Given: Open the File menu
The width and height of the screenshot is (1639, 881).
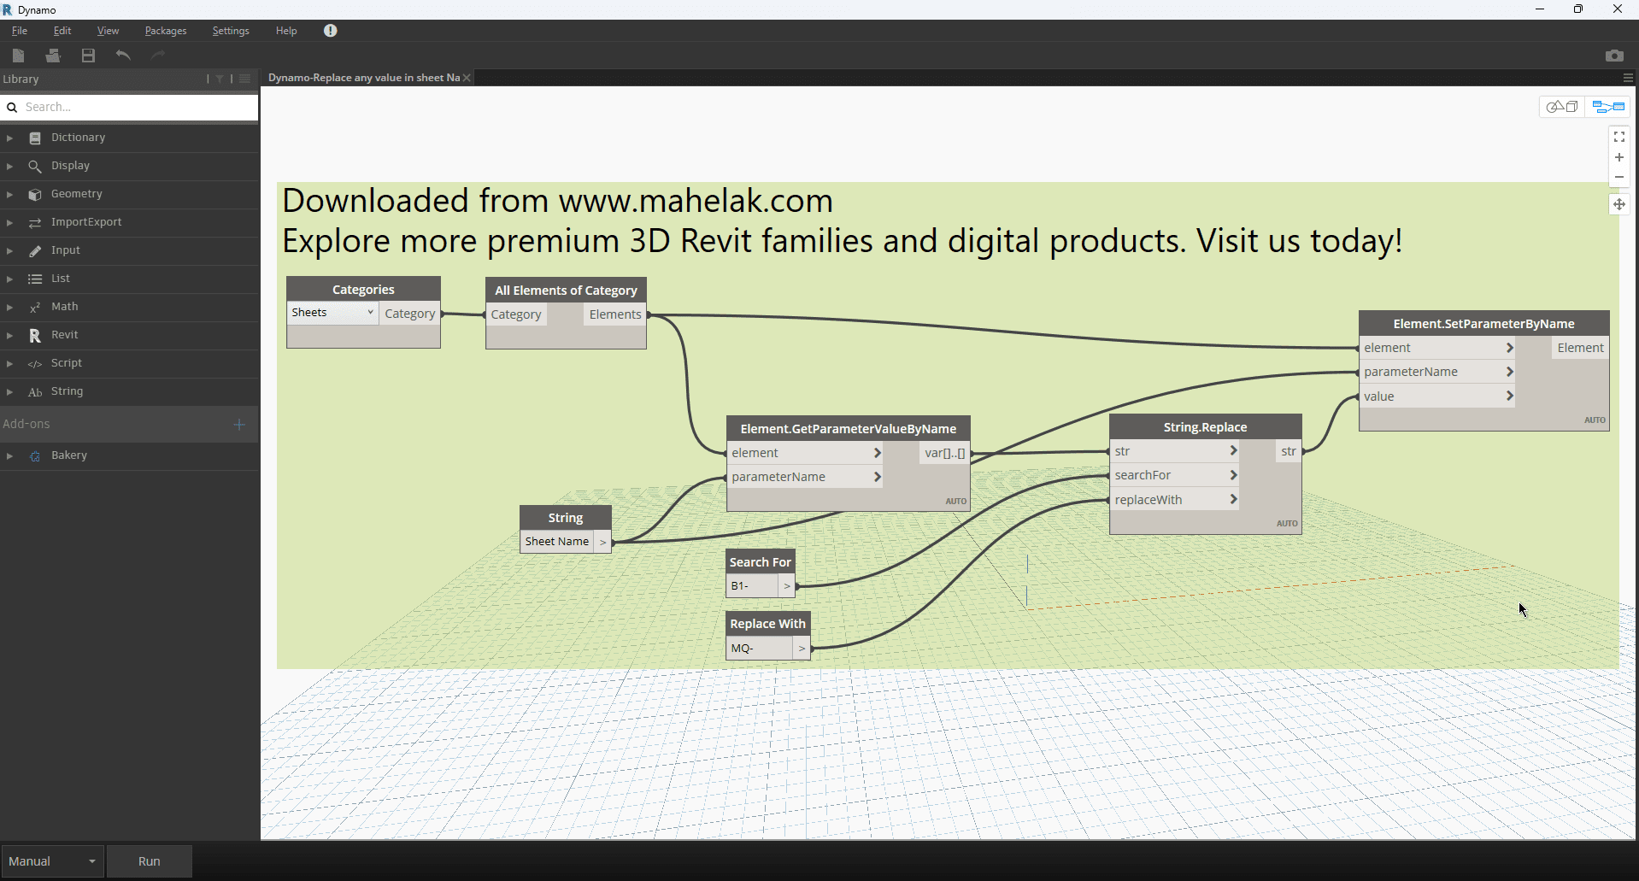Looking at the screenshot, I should point(20,31).
